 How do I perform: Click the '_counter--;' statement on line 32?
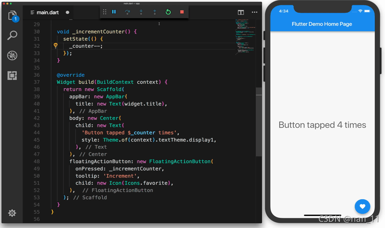(86, 46)
